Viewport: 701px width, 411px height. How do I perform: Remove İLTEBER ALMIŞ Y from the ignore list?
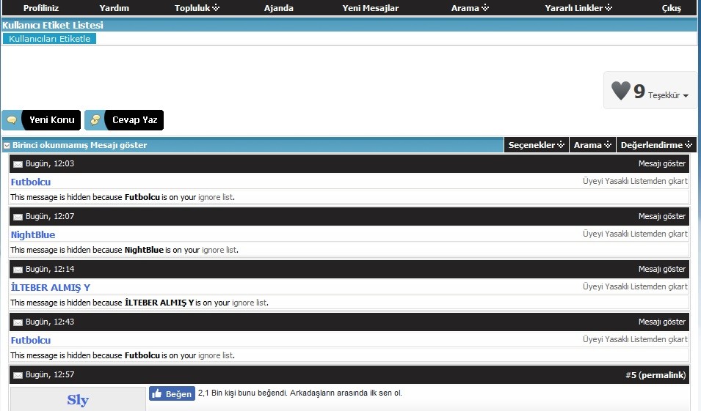635,286
